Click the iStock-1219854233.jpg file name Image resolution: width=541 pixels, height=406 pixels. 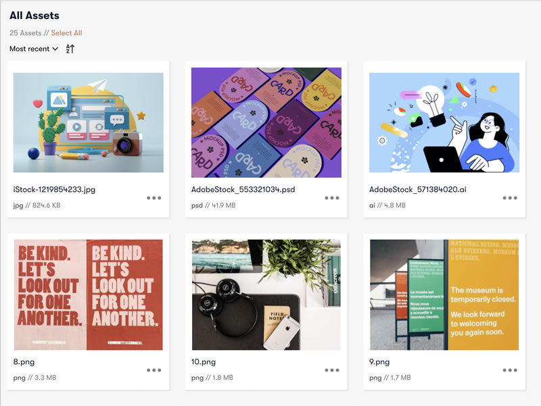click(x=54, y=190)
